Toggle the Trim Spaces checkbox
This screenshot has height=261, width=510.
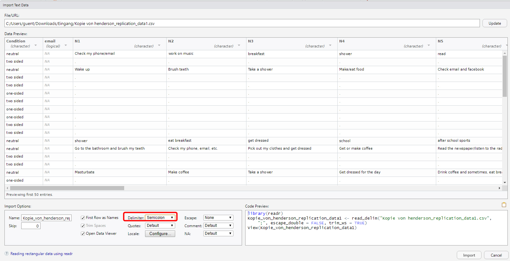click(83, 226)
